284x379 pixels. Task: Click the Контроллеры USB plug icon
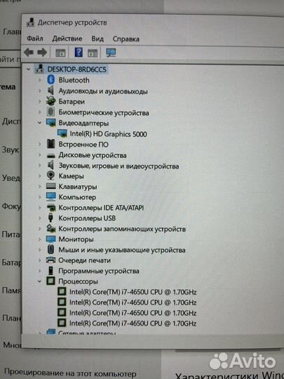(x=50, y=218)
